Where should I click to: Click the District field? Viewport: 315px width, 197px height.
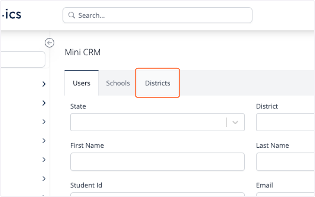point(285,122)
